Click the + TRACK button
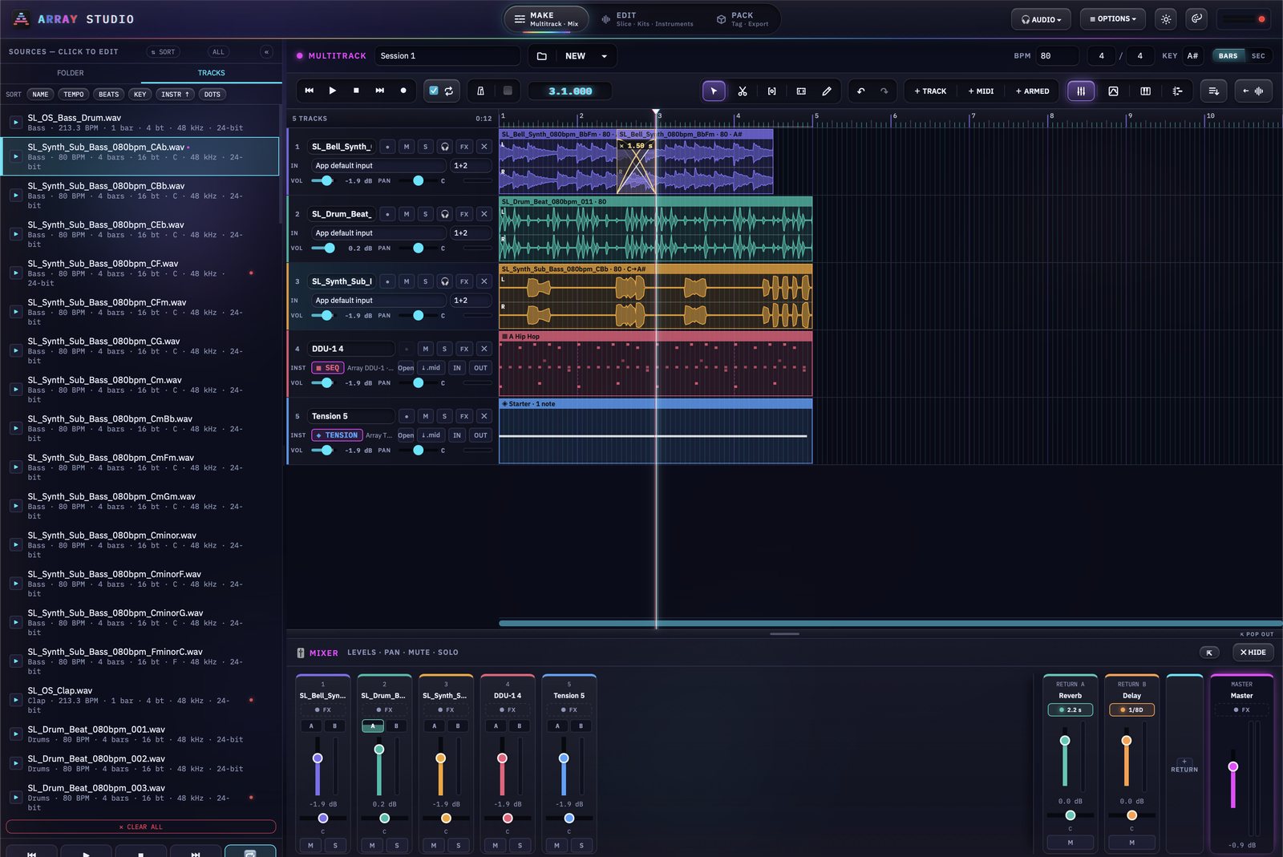 (x=930, y=91)
